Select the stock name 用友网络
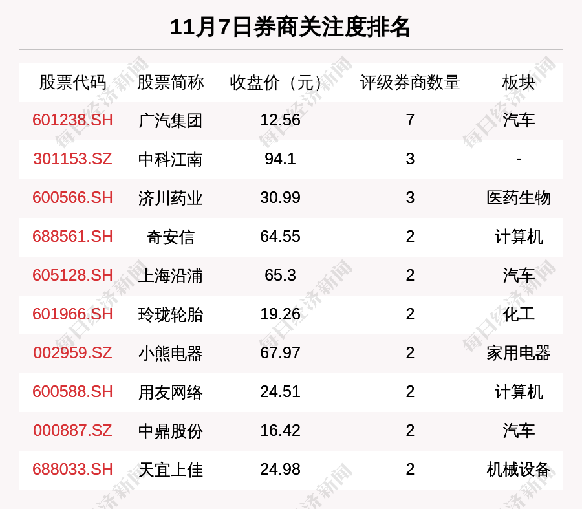 click(170, 392)
